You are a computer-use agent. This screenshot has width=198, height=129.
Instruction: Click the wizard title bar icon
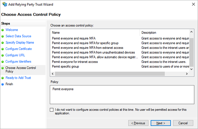(x=5, y=4)
